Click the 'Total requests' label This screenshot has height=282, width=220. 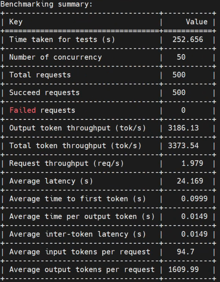(x=40, y=75)
